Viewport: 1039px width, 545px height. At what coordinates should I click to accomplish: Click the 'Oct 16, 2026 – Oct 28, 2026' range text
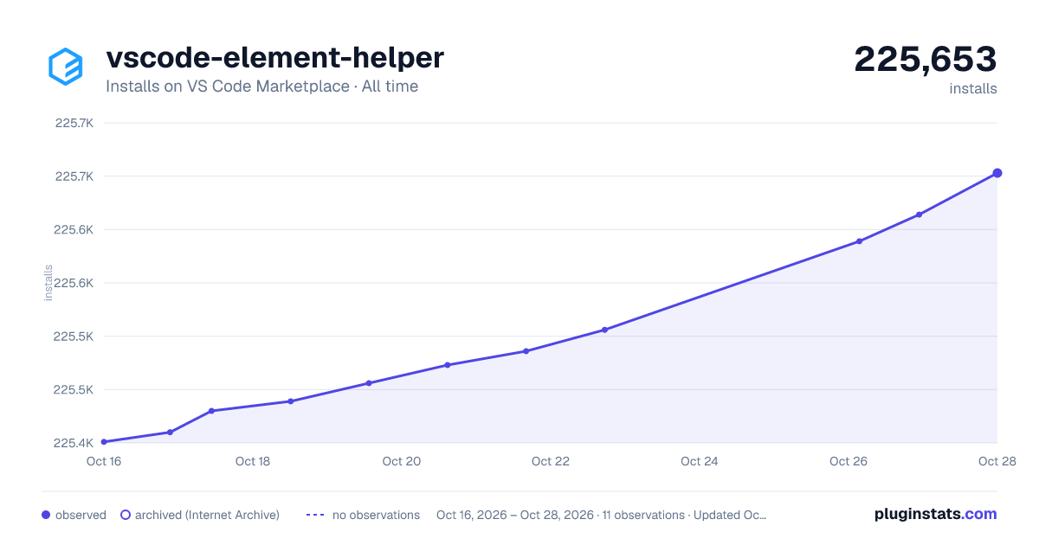(x=515, y=515)
